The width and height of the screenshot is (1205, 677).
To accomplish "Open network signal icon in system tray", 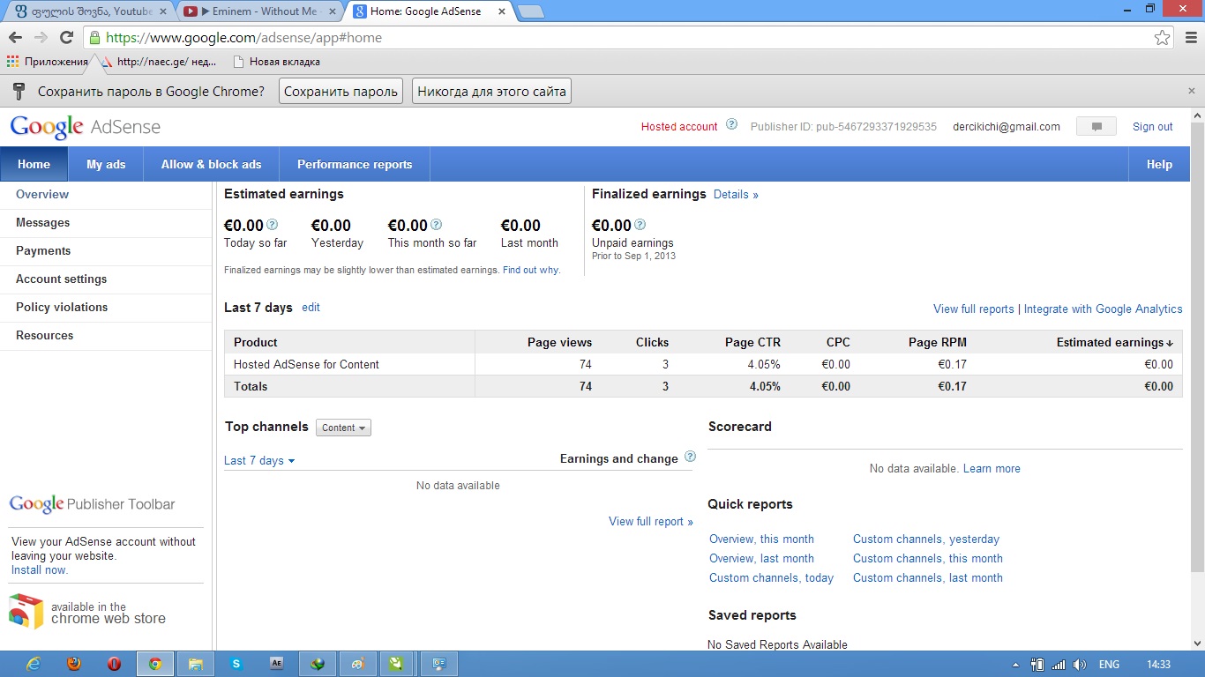I will pos(1059,665).
